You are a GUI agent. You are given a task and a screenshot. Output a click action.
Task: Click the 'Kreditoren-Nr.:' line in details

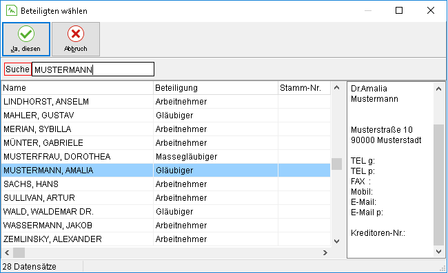tap(378, 233)
